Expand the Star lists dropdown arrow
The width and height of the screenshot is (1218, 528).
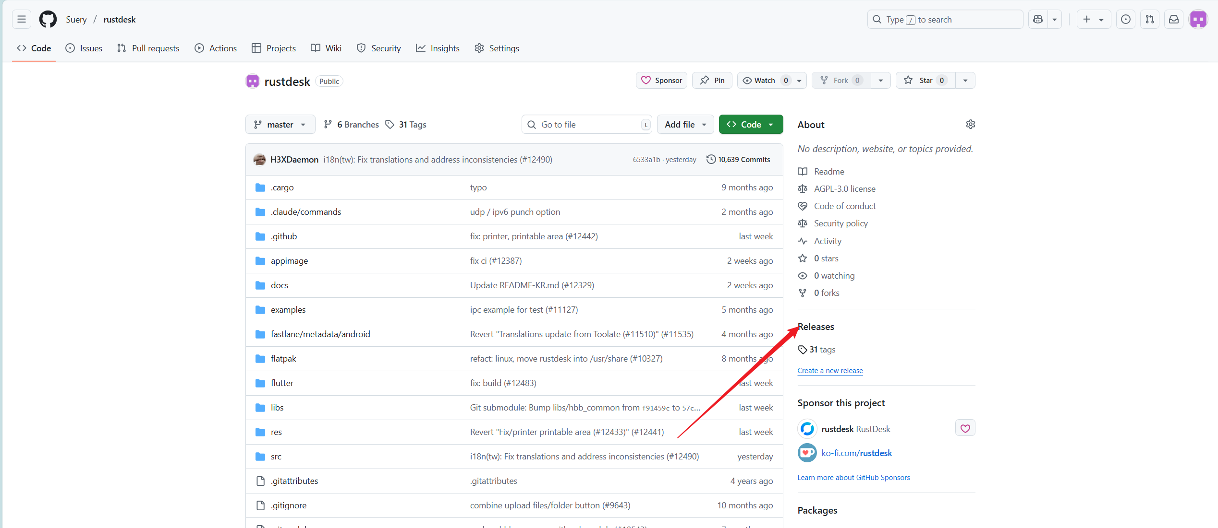965,80
